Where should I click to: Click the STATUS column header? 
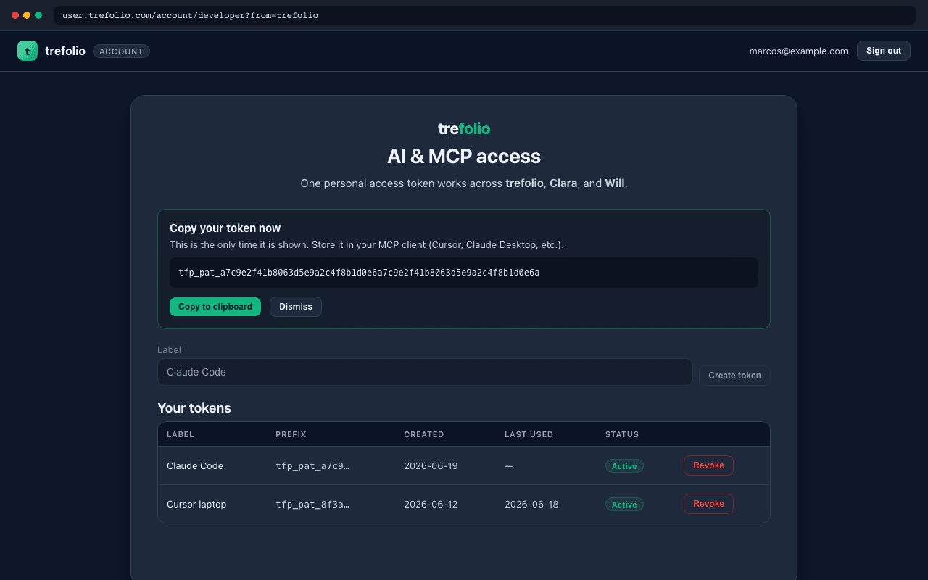click(x=622, y=434)
